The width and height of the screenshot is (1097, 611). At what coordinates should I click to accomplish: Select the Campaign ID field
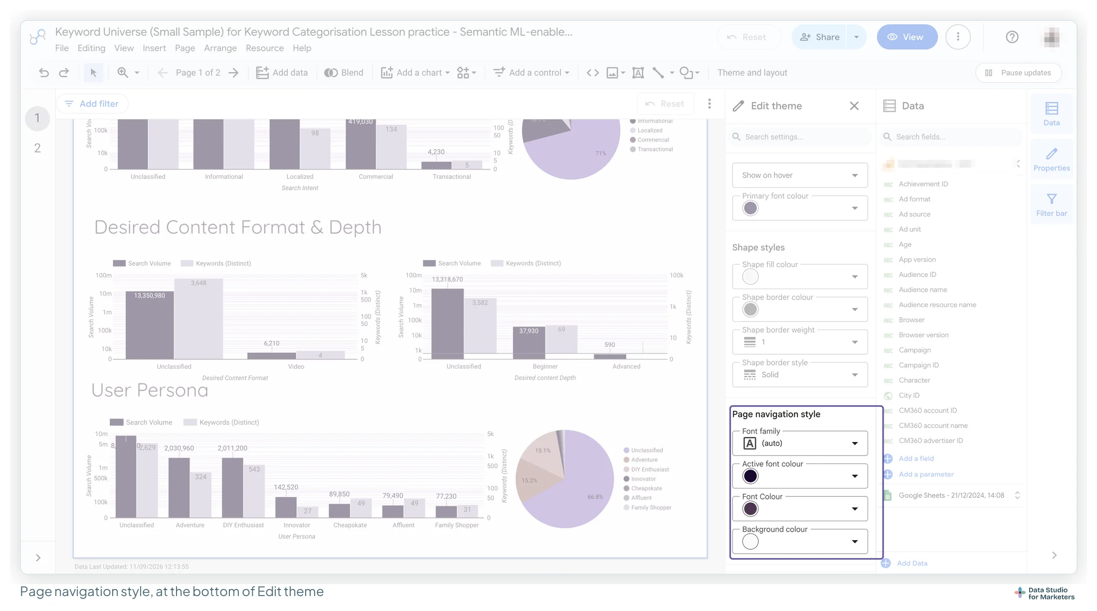918,365
